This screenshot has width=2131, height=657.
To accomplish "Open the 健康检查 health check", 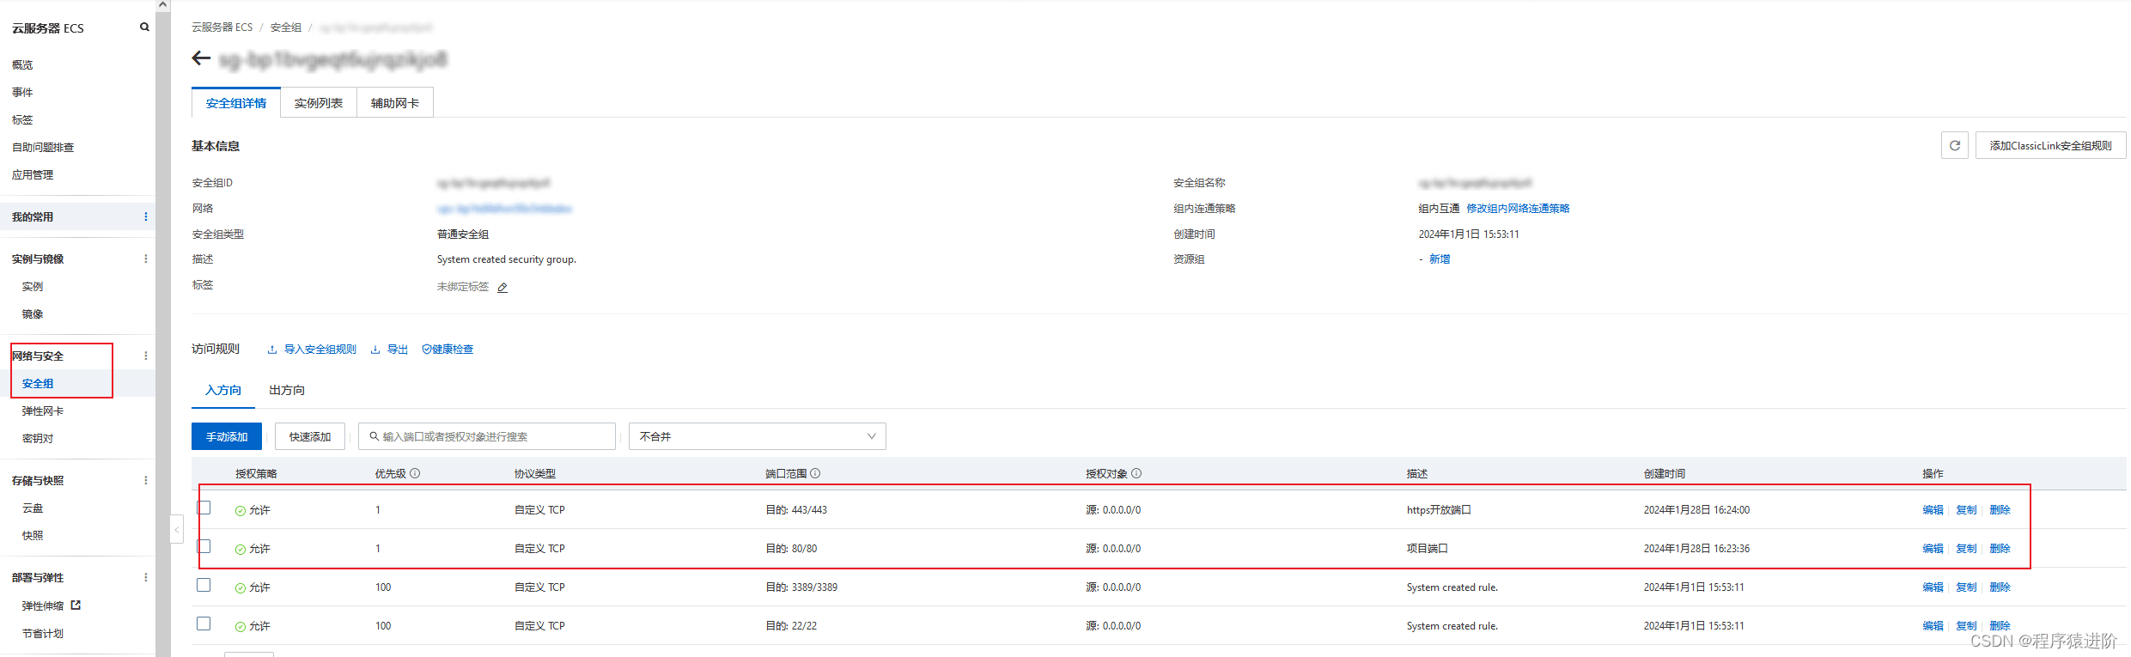I will (x=448, y=350).
